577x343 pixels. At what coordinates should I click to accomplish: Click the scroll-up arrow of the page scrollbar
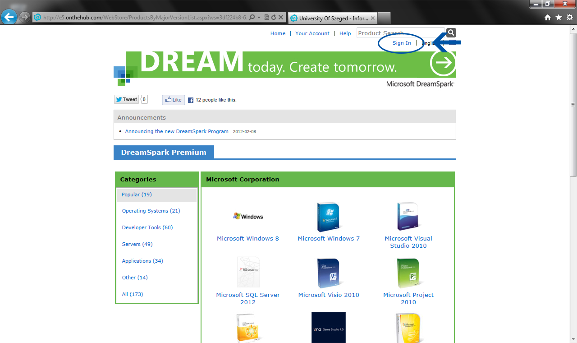[x=573, y=29]
